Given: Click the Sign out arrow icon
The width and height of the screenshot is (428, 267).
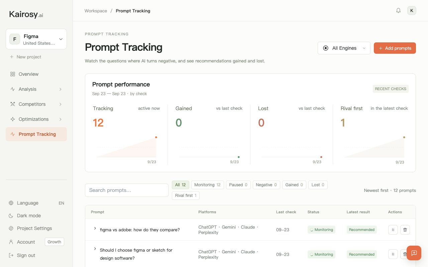Looking at the screenshot, I should click(x=11, y=255).
